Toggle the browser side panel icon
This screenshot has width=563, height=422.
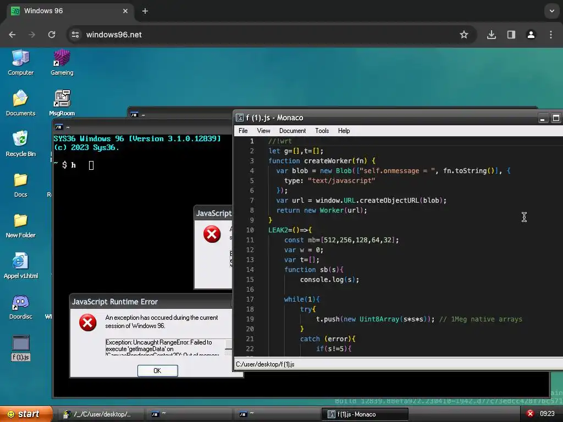coord(511,35)
